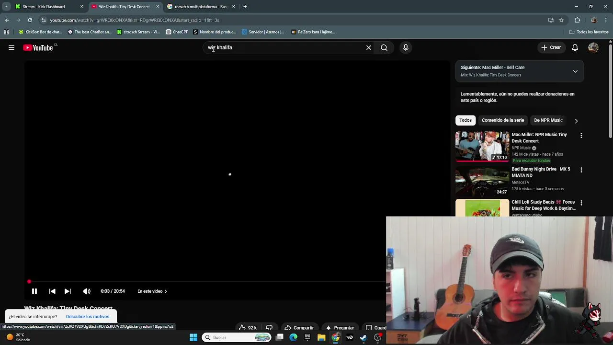Open options menu for Chill Lofi video
The height and width of the screenshot is (345, 613).
click(581, 203)
